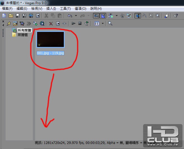Toggle Auto Preview
184x149 pixels.
87,23
